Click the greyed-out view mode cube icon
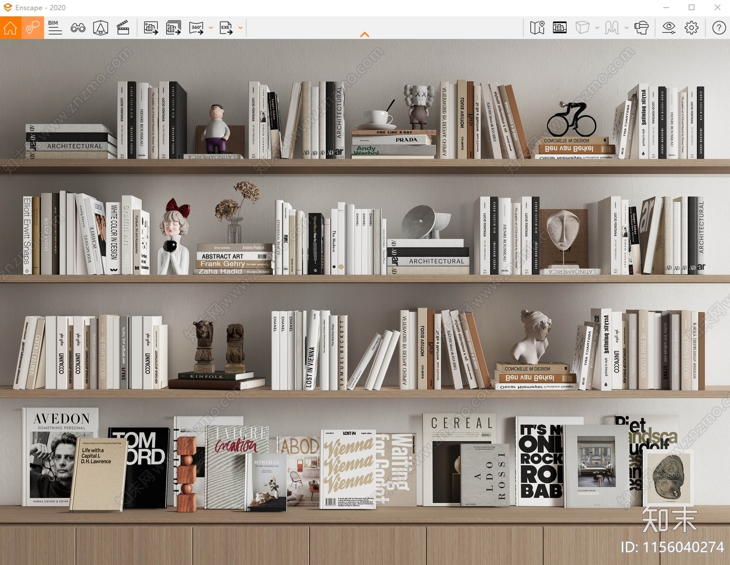This screenshot has width=730, height=565. point(582,28)
